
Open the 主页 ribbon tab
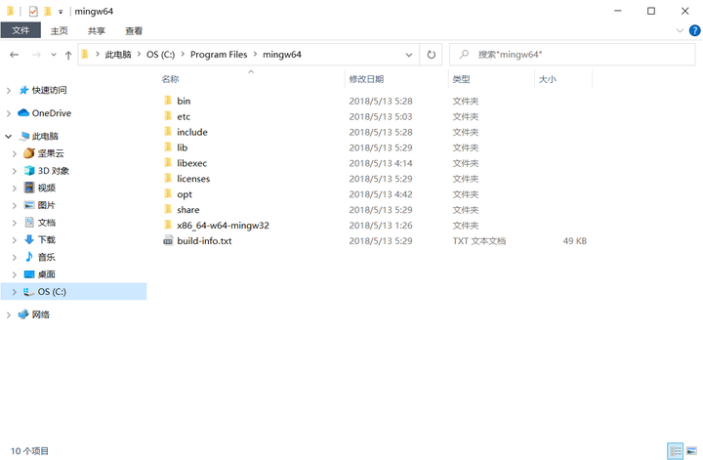pyautogui.click(x=59, y=30)
